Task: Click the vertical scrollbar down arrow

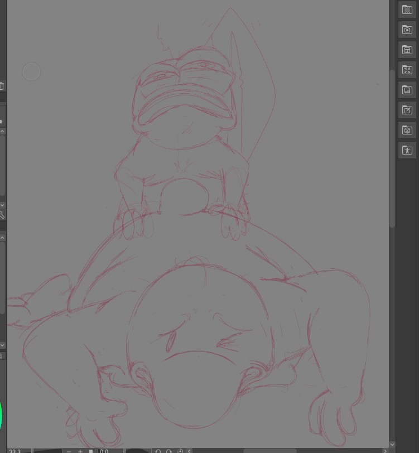Action: tap(392, 444)
